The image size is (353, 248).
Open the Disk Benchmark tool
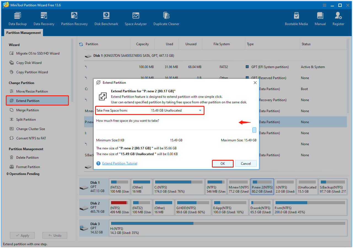[106, 19]
